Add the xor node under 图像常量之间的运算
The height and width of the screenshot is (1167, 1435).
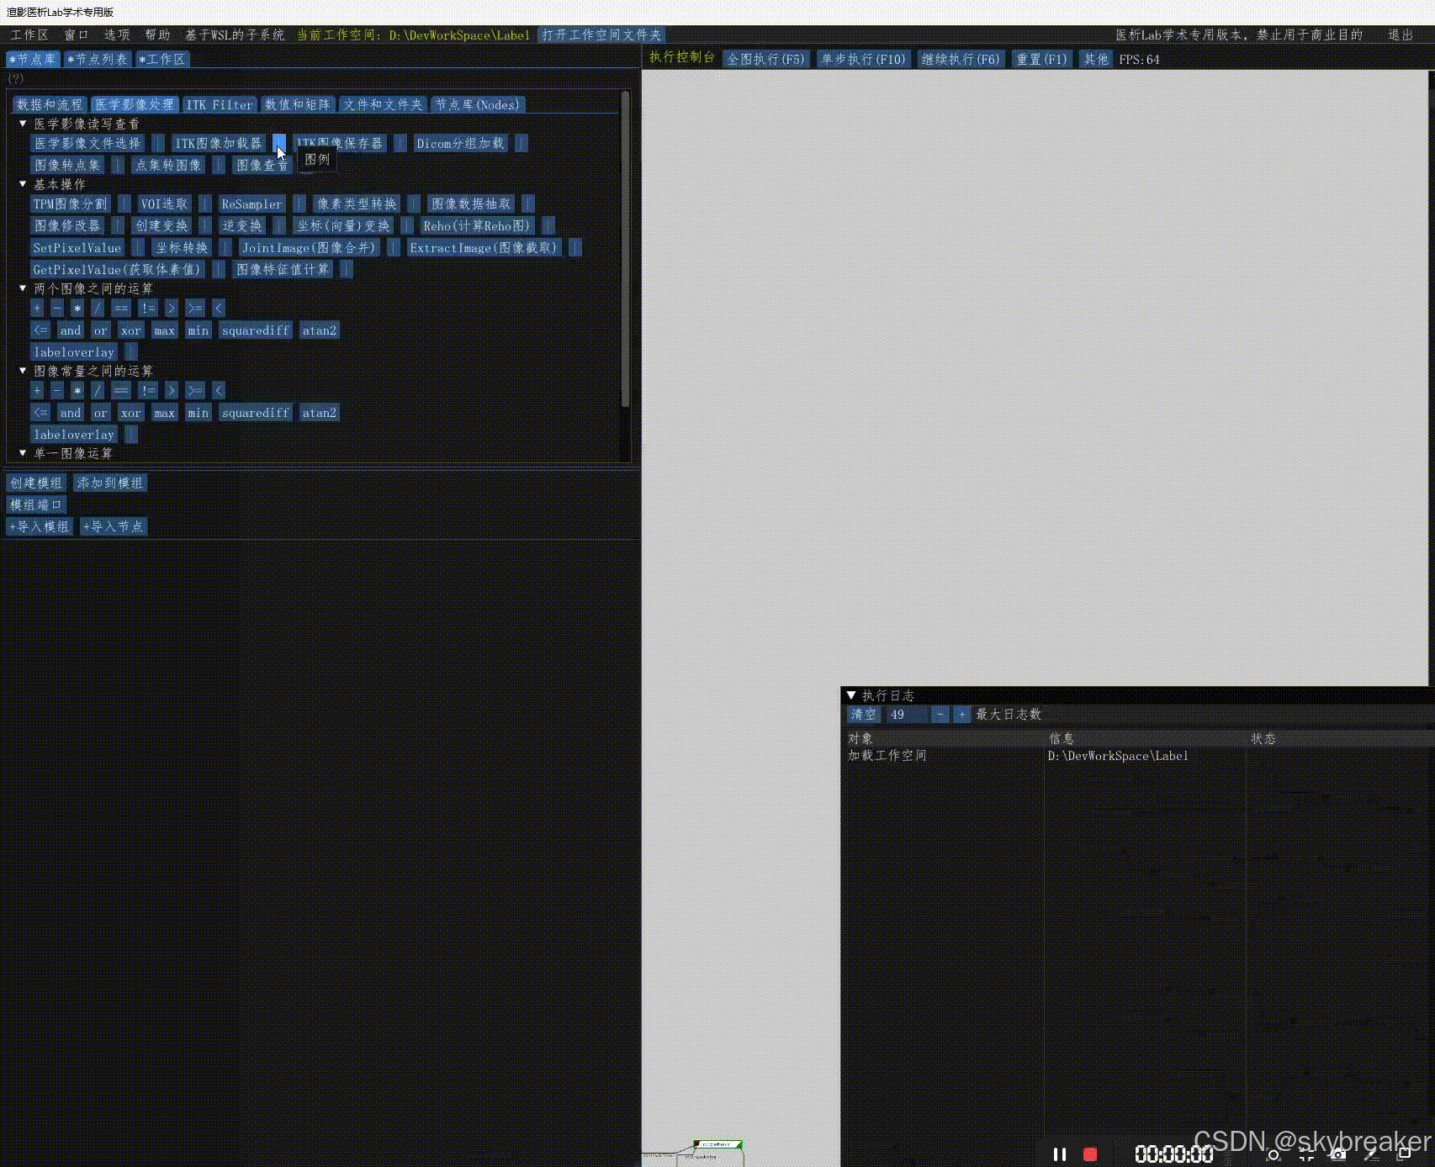[x=131, y=413]
